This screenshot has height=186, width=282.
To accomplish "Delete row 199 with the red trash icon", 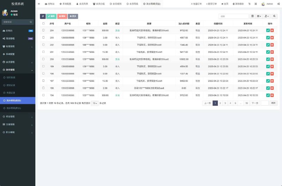I will pos(272,66).
